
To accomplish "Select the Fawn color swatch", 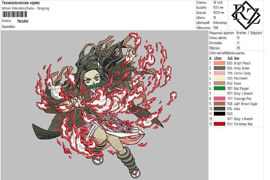I will click(219, 84).
